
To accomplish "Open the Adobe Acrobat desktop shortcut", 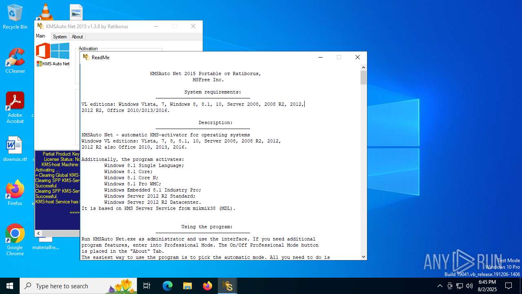I will click(15, 107).
